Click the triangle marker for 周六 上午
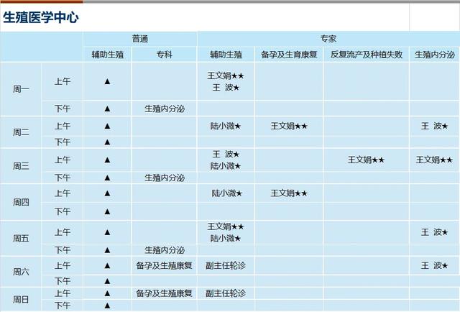The width and height of the screenshot is (460, 312). click(107, 265)
